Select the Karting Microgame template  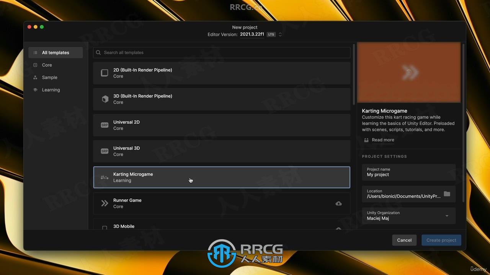point(222,177)
